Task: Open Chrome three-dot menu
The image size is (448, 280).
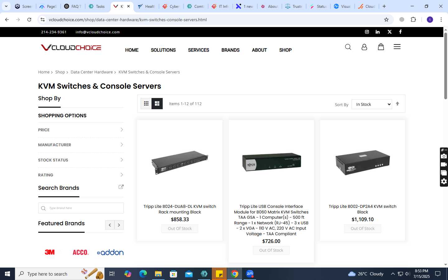Action: [441, 20]
